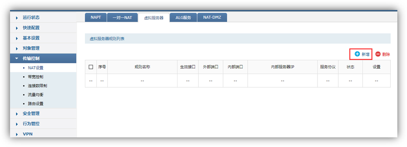
Task: Expand the VPN menu arrow
Action: [x=17, y=135]
